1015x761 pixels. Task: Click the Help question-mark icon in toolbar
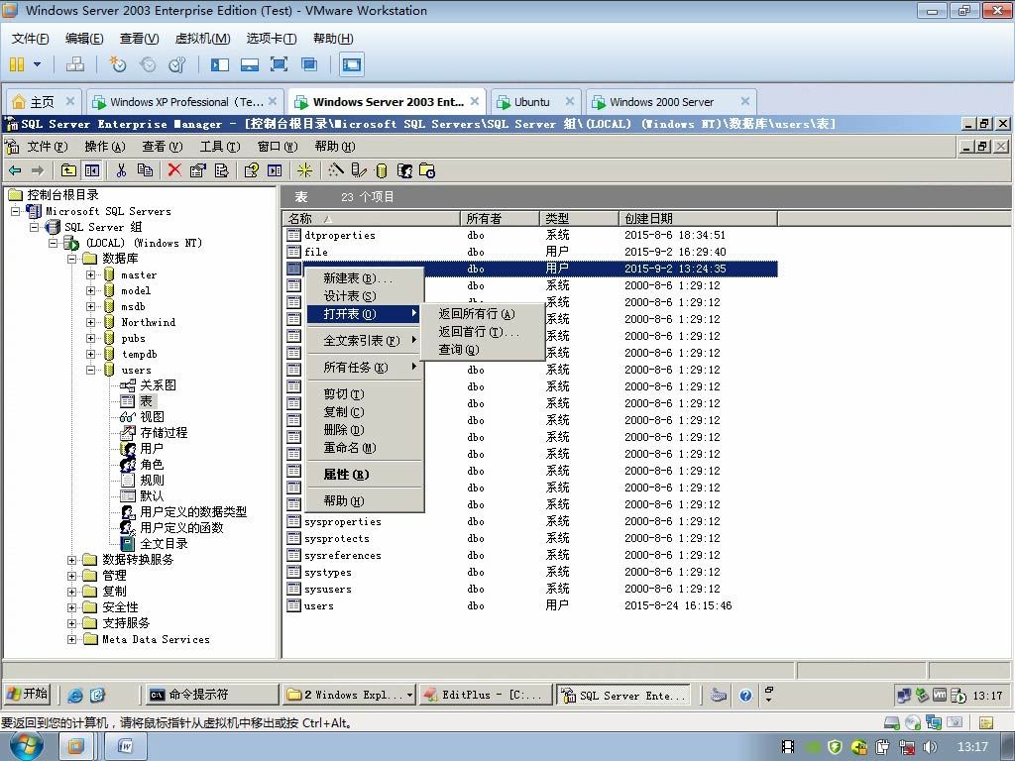pos(251,170)
